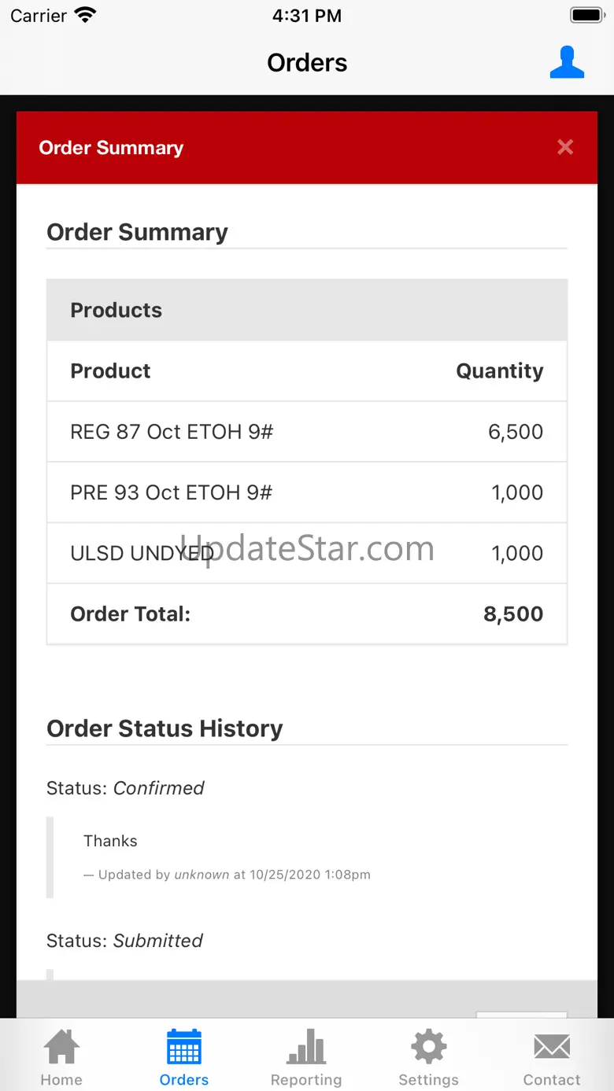Click the Quantity column header
The image size is (614, 1091).
coord(499,371)
